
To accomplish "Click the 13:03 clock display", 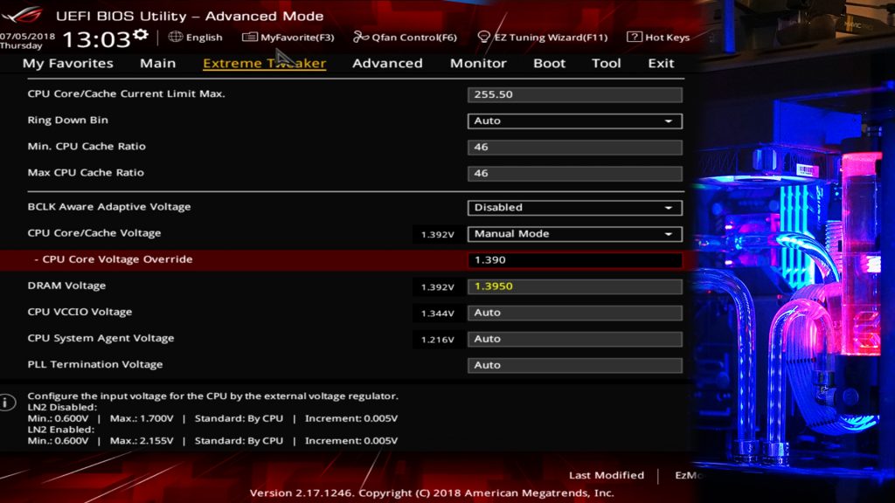I will [96, 39].
